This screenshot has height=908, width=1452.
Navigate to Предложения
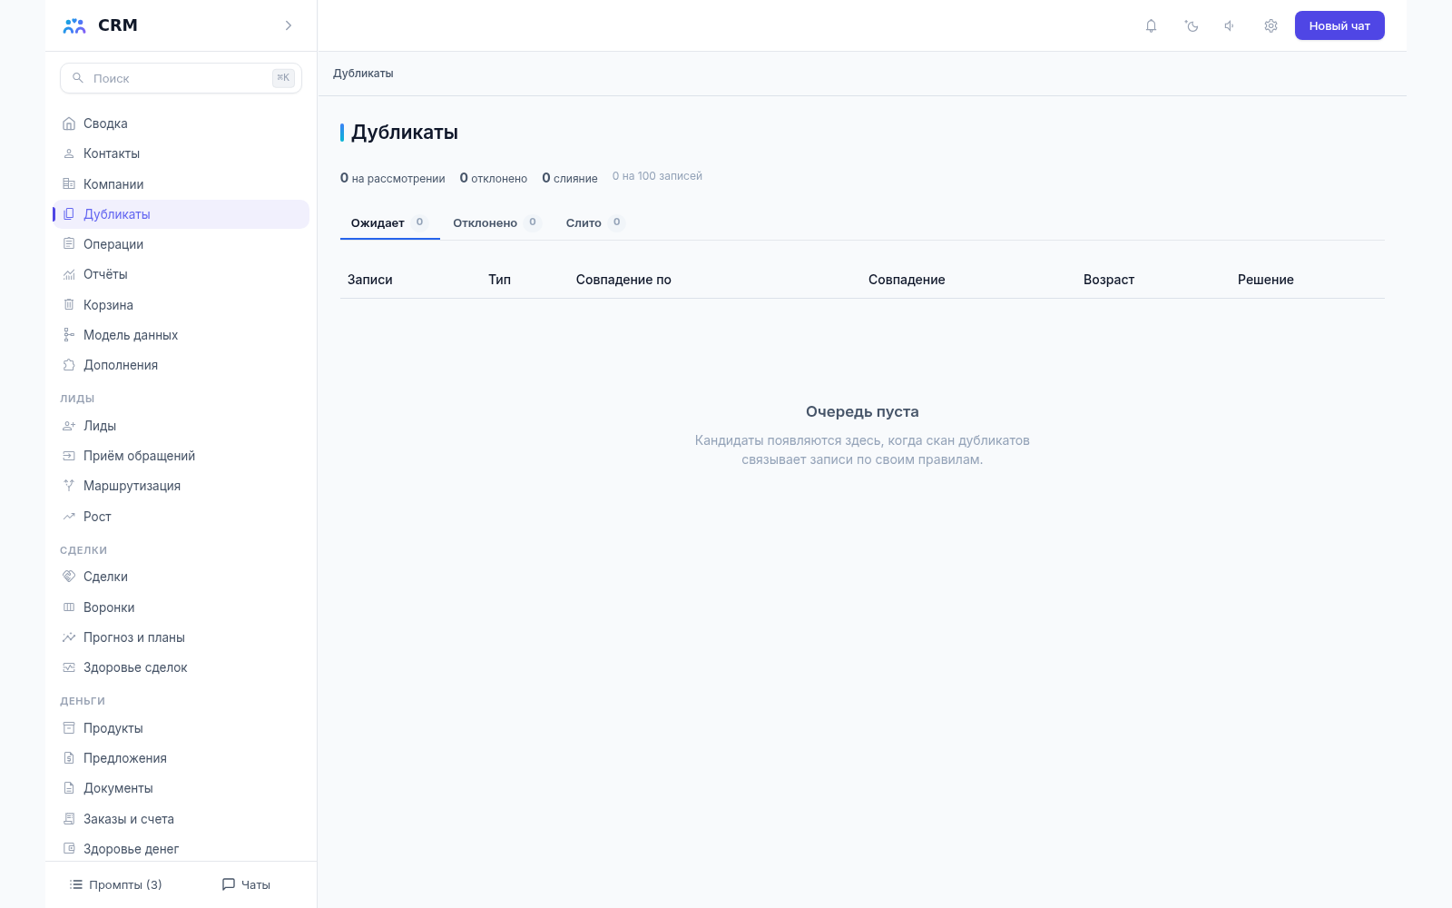[181, 758]
